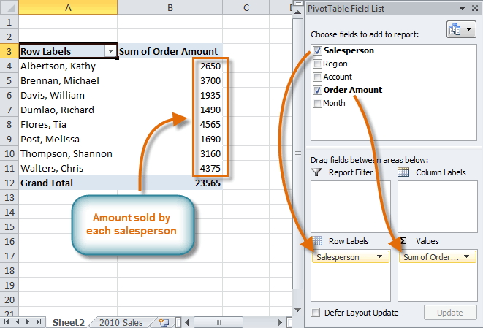This screenshot has height=328, width=483.
Task: Click the next sheet navigation arrow
Action: (28, 321)
